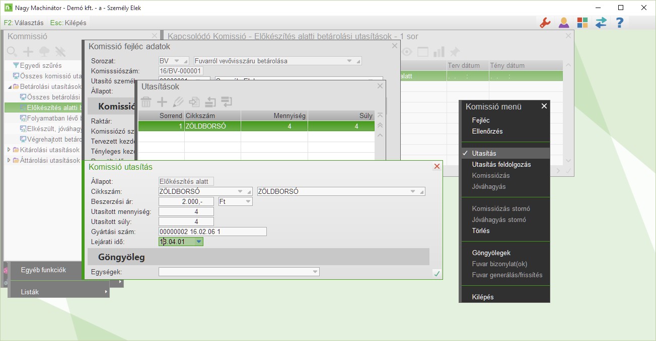Select Összes komissió tree item
Image resolution: width=656 pixels, height=341 pixels.
tap(51, 76)
